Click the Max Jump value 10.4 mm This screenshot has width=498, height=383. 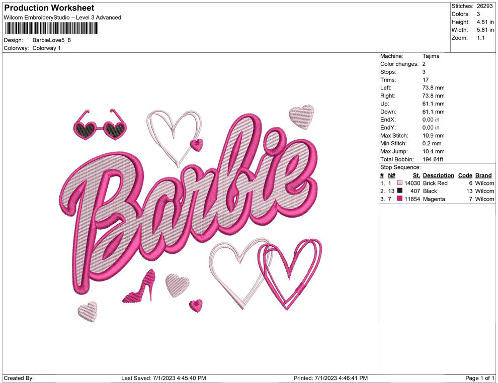click(x=433, y=151)
